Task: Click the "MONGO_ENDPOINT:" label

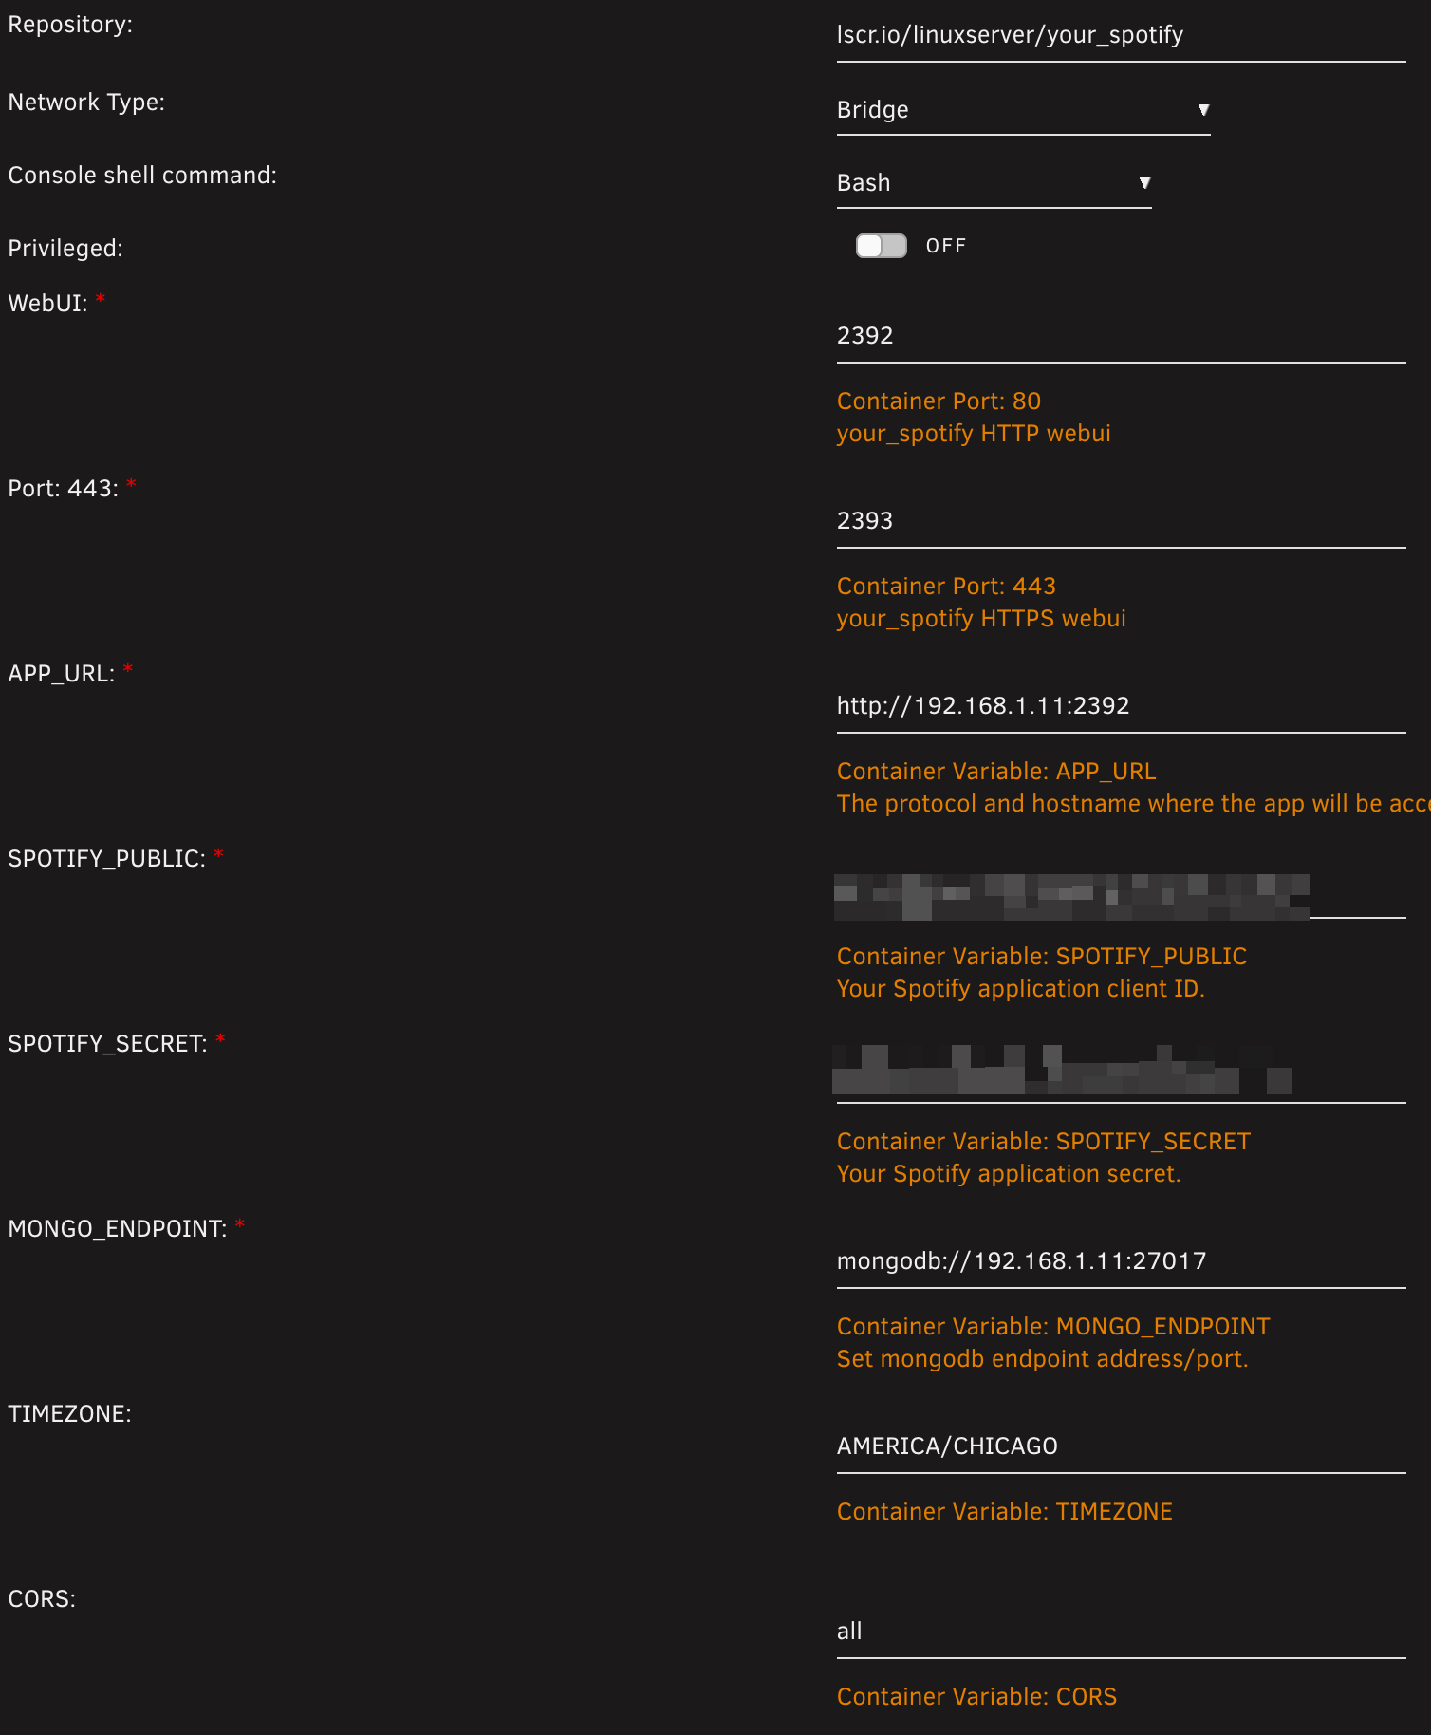Action: 118,1229
